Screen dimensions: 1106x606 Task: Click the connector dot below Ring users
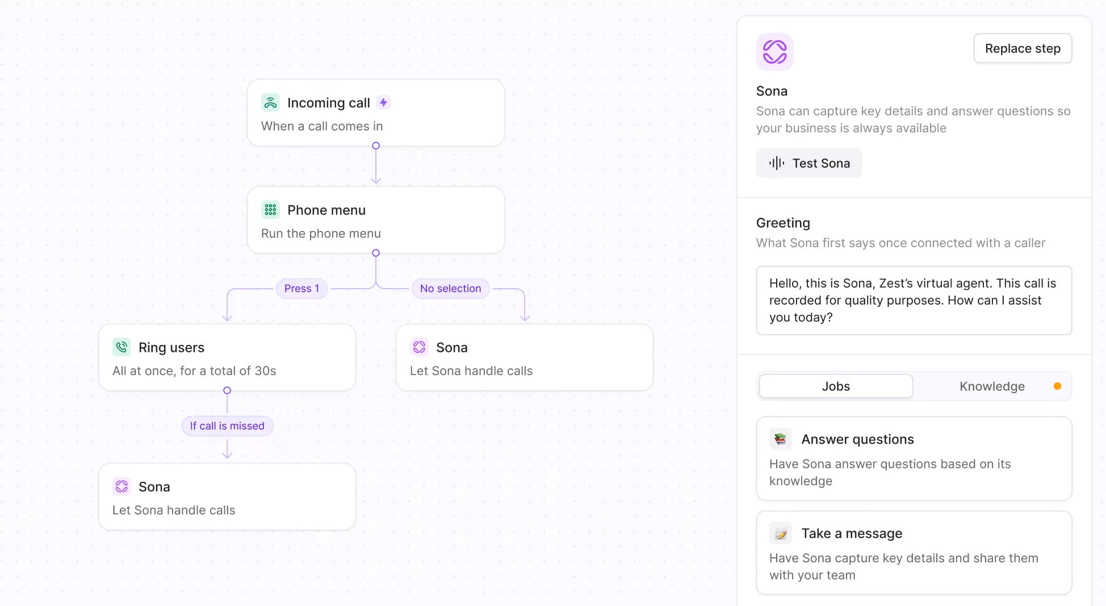[x=227, y=390]
